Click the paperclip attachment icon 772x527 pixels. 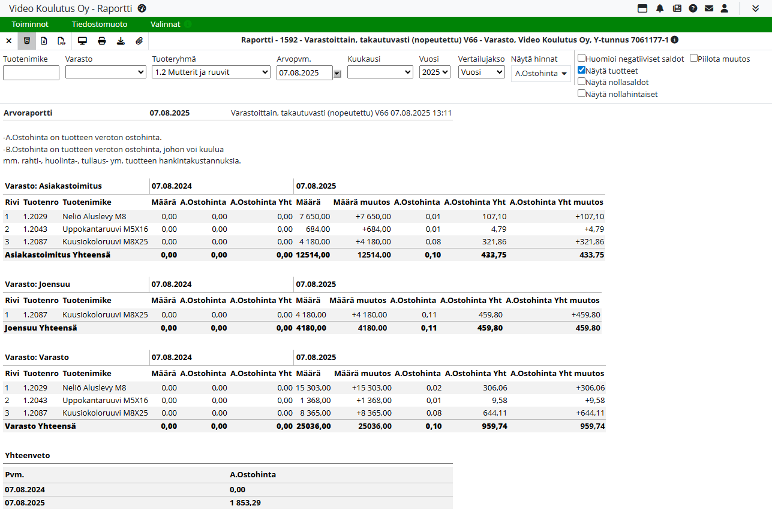tap(139, 41)
